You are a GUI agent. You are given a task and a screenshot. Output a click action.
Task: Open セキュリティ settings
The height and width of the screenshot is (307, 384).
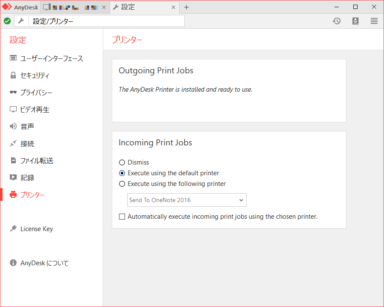pos(35,75)
